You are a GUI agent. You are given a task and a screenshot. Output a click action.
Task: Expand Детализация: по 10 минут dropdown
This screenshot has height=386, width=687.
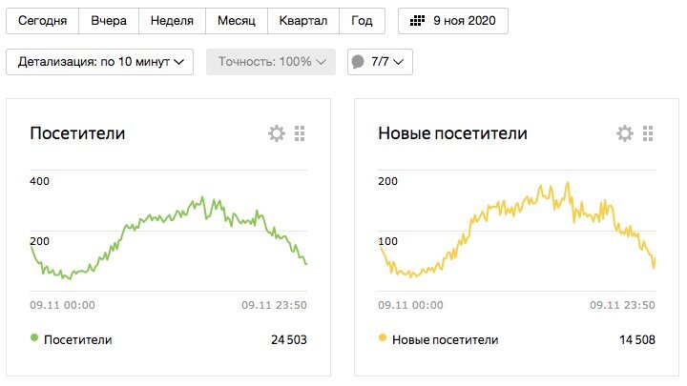pyautogui.click(x=100, y=62)
